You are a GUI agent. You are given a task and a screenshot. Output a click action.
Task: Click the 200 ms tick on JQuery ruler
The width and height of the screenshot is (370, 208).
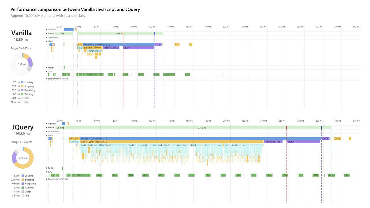[x=226, y=121]
